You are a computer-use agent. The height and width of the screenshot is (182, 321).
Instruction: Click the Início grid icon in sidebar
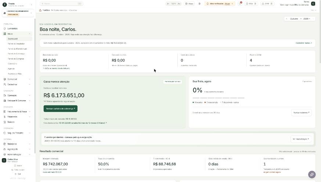5,34
